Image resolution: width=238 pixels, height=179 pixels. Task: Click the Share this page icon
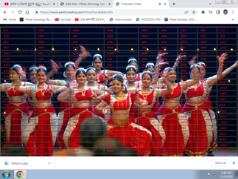click(x=186, y=12)
